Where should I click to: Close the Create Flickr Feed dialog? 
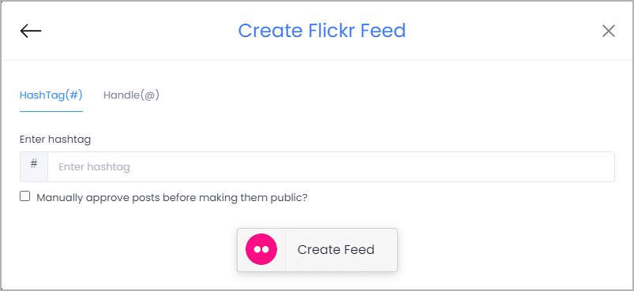(609, 31)
